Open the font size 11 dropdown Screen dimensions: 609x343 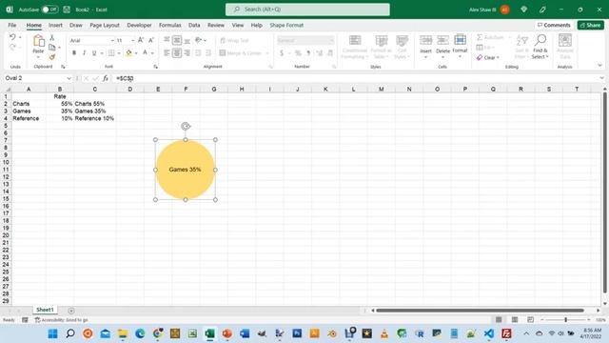(133, 40)
